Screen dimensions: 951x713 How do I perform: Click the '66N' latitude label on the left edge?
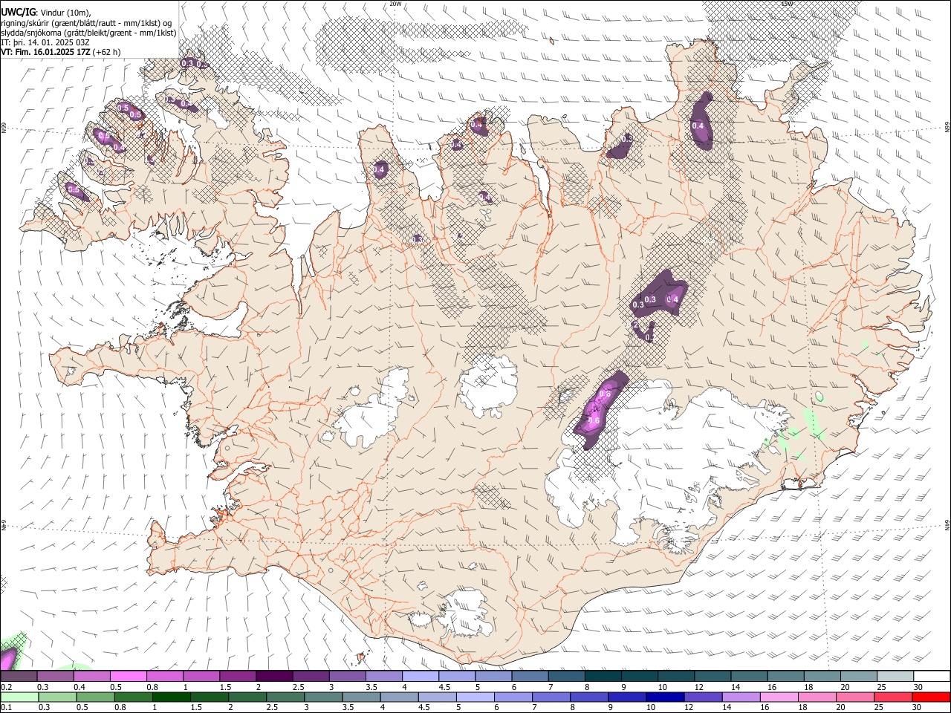(4, 128)
